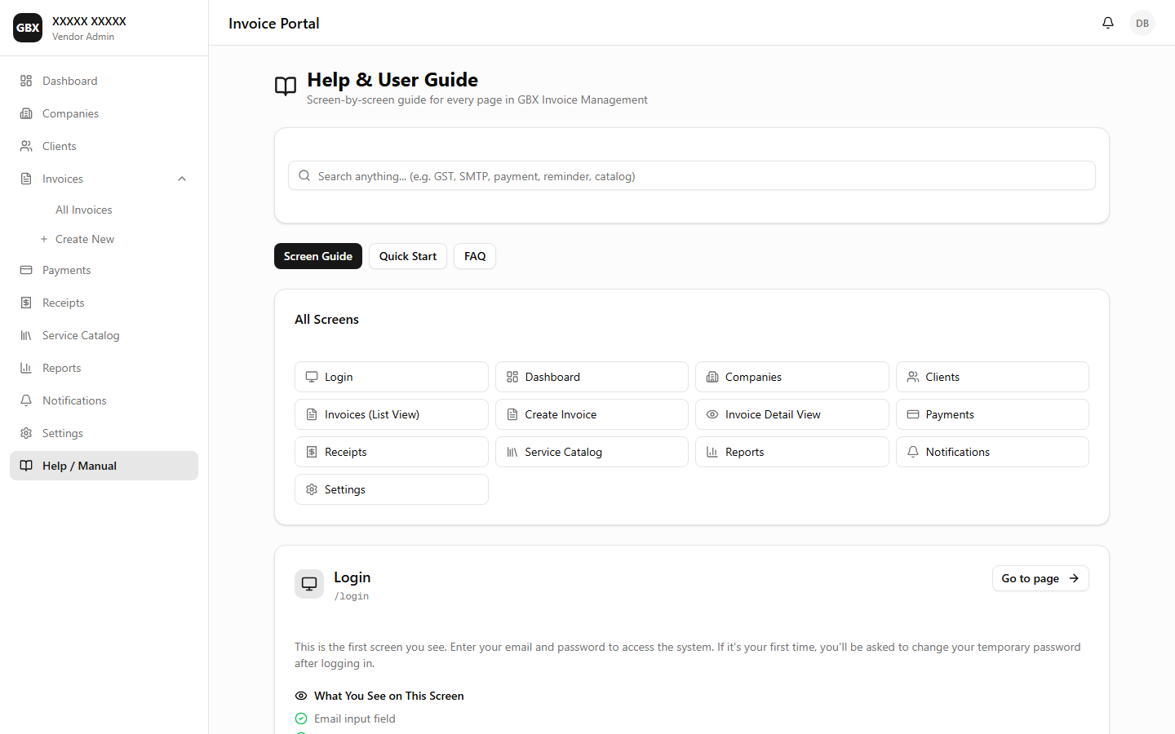Click the Clients people icon in sidebar
Image resolution: width=1175 pixels, height=734 pixels.
point(26,146)
